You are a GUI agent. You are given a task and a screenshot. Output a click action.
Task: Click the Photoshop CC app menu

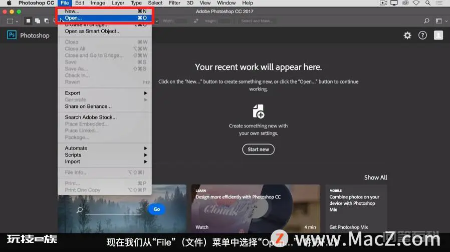click(x=36, y=3)
